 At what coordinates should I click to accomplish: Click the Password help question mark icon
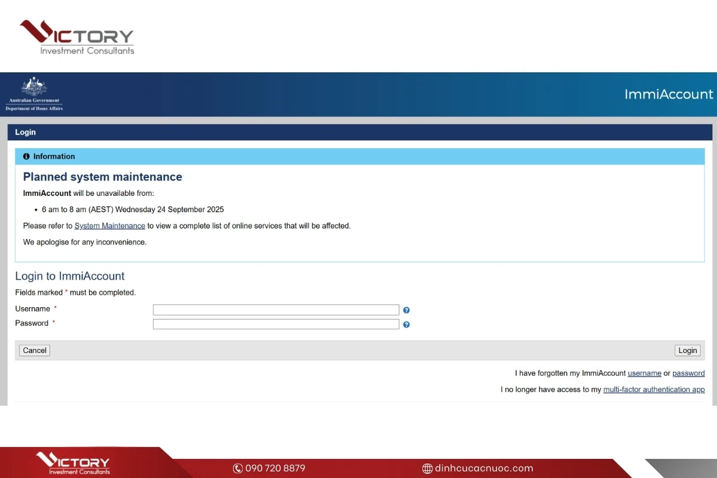click(406, 324)
